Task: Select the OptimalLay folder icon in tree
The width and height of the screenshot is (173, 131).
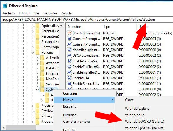Action: (38, 26)
